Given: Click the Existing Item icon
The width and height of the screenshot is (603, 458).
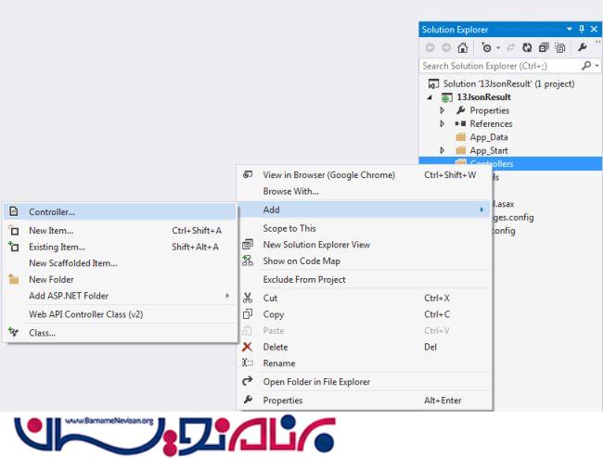Looking at the screenshot, I should click(x=14, y=247).
